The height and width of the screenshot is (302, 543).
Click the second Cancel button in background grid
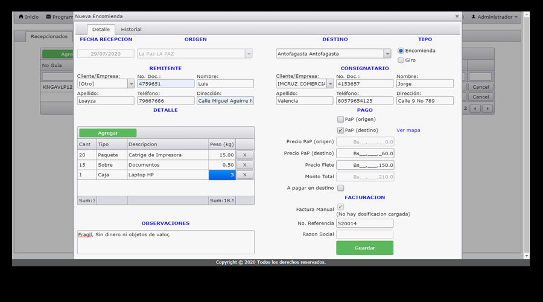coord(481,97)
